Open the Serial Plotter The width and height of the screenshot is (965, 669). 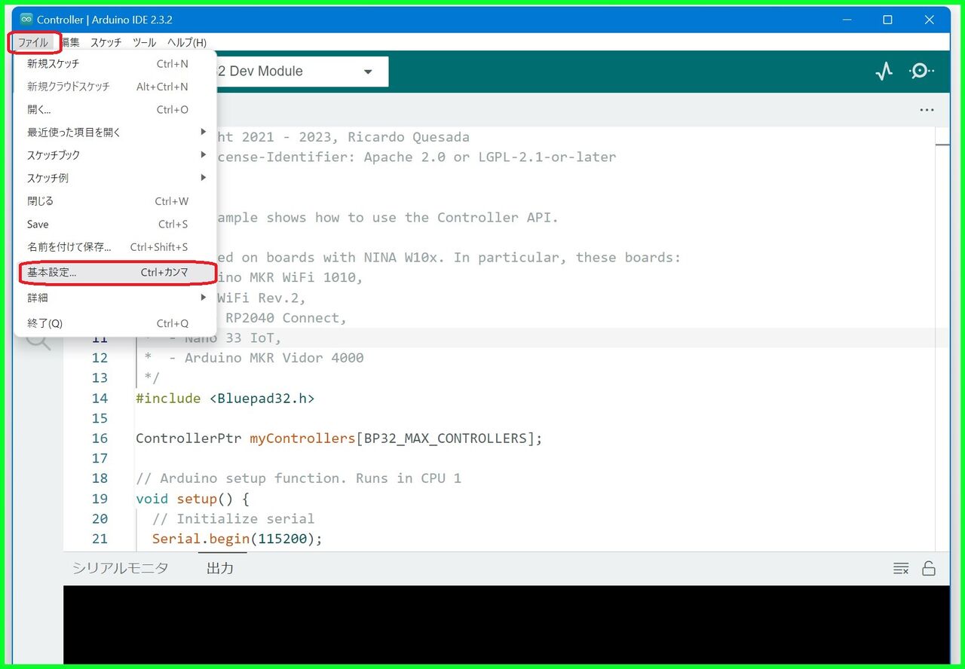coord(884,71)
